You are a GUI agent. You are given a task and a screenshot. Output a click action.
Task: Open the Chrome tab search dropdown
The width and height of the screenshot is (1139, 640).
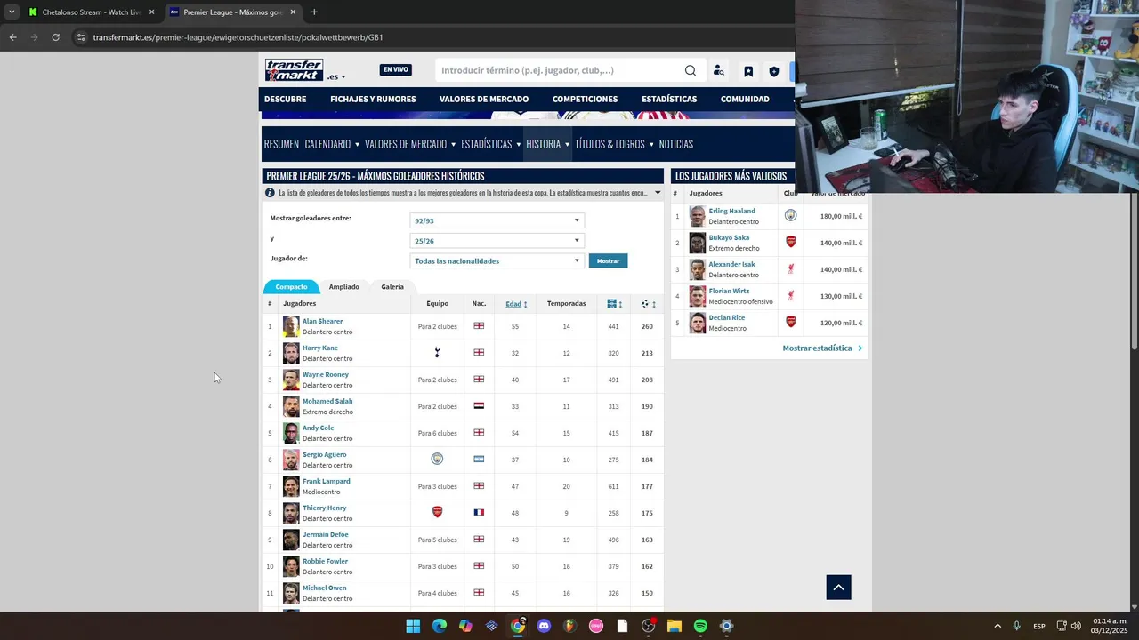click(x=12, y=12)
